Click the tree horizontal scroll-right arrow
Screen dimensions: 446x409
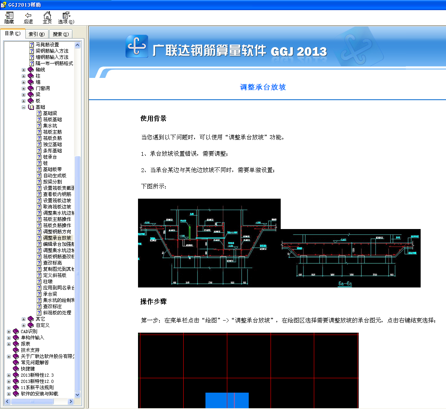coord(71,401)
